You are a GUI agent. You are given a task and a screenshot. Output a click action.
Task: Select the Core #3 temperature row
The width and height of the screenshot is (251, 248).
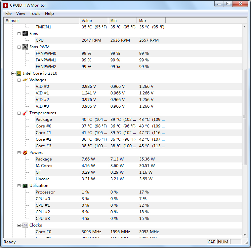coord(138,146)
